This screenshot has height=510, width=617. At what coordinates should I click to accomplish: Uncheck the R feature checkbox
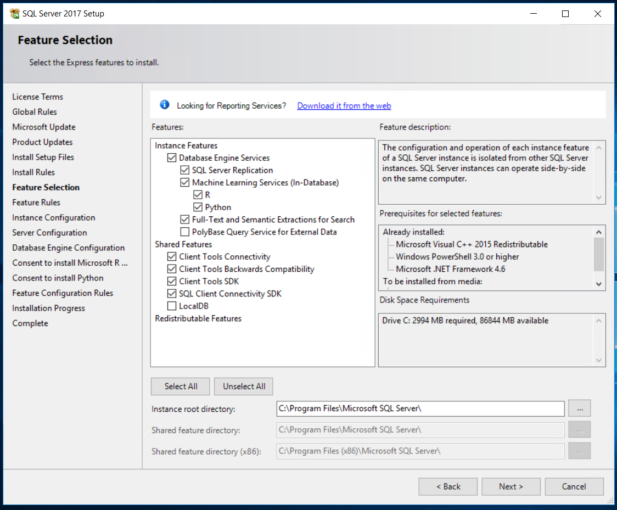(198, 195)
